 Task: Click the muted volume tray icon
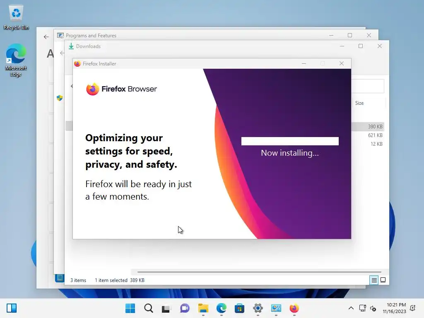[x=373, y=308]
